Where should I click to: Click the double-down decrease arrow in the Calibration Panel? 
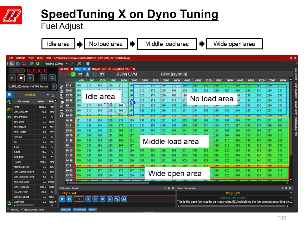70,199
